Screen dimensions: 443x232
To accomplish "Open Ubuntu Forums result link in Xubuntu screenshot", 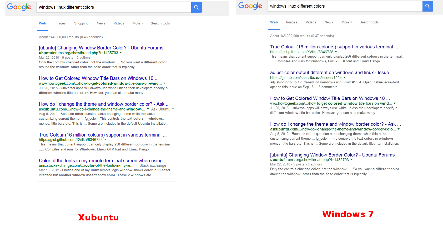I will click(x=101, y=48).
